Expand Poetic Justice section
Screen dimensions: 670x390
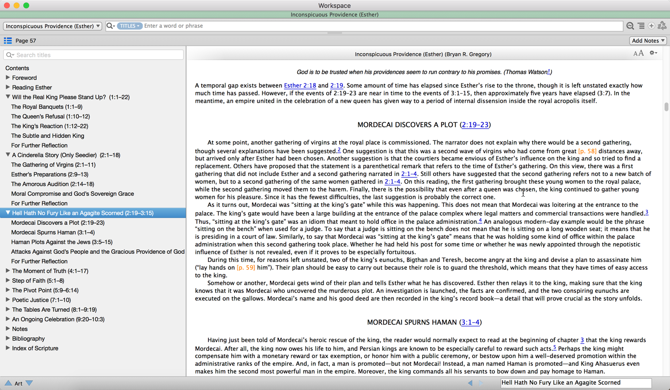tap(8, 300)
